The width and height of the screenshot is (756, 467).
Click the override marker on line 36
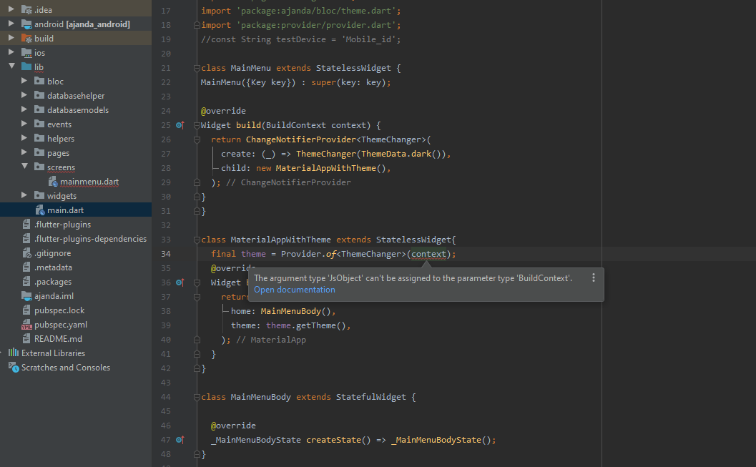[x=179, y=282]
